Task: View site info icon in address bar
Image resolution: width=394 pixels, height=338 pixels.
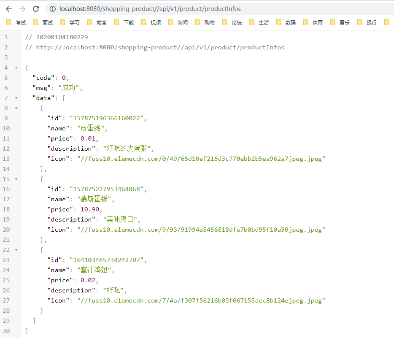Action: [x=52, y=9]
